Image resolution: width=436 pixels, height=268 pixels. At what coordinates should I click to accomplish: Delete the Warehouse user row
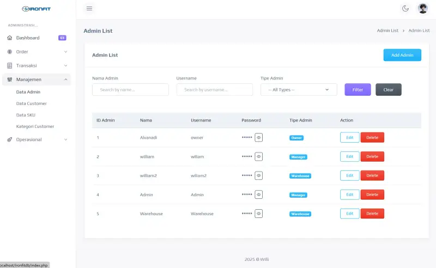click(372, 214)
